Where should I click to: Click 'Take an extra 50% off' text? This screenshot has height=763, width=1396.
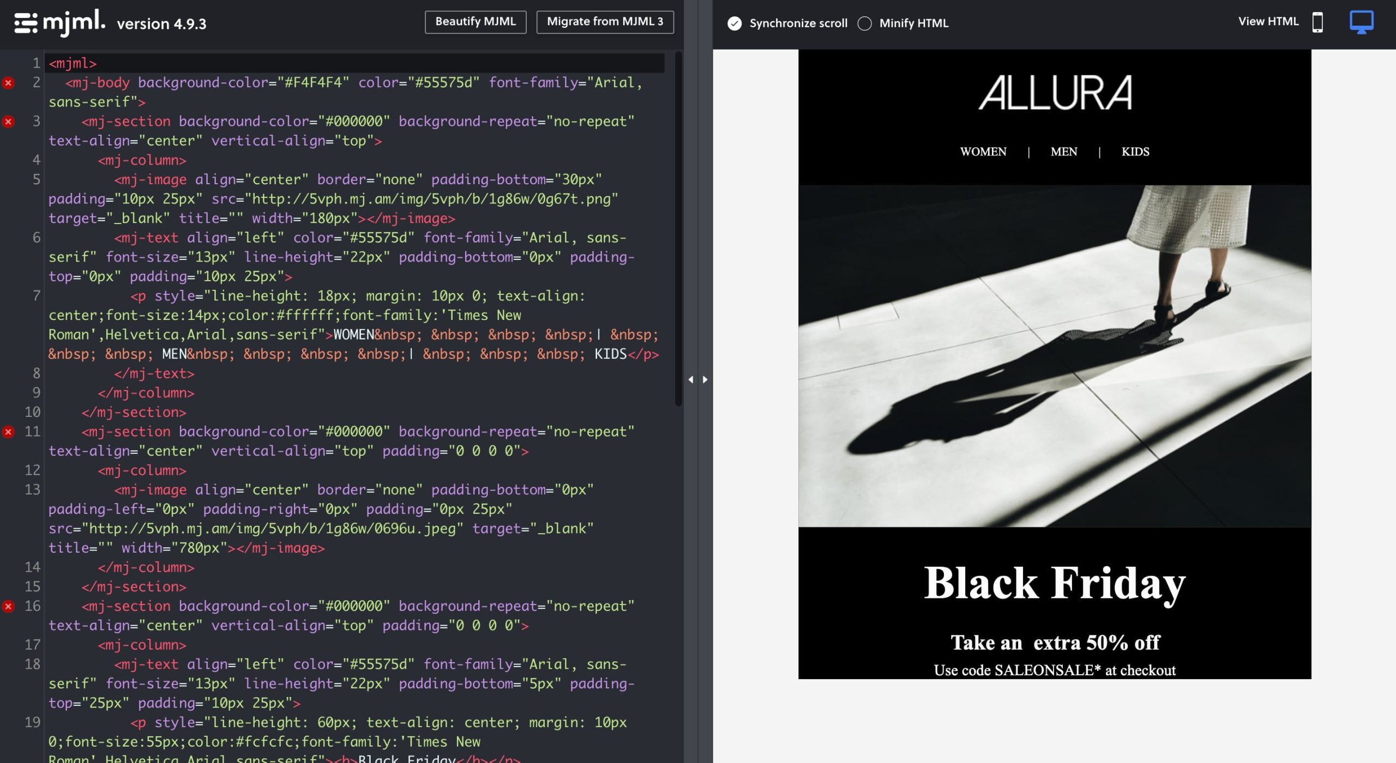(x=1055, y=643)
